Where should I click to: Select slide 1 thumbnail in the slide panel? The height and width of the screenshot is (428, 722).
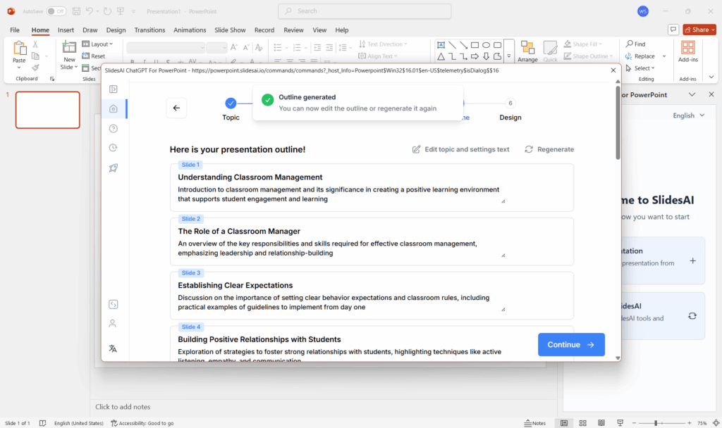pyautogui.click(x=47, y=110)
